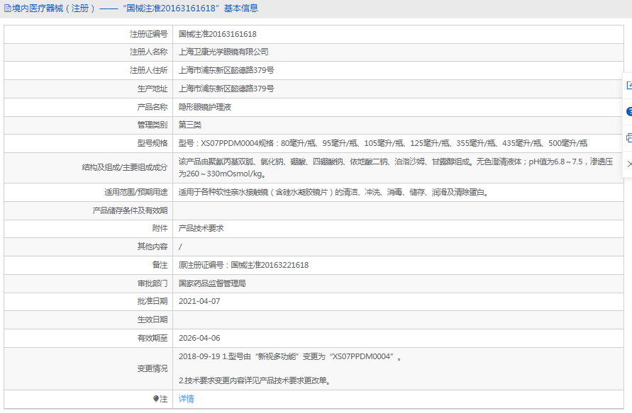Click the 结构及组成/主要组成成分 label
632x413 pixels.
coord(125,167)
